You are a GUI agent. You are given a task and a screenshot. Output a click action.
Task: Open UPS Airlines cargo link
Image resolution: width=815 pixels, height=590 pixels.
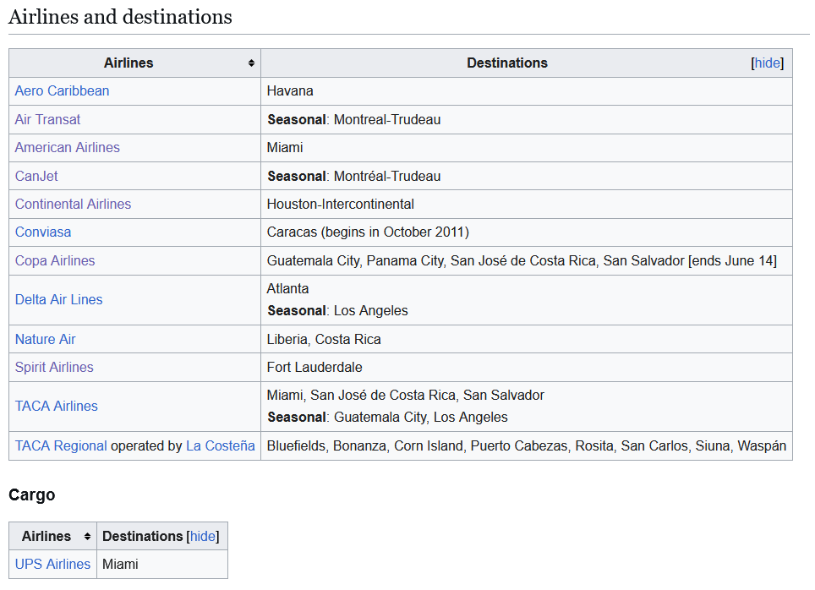point(52,565)
